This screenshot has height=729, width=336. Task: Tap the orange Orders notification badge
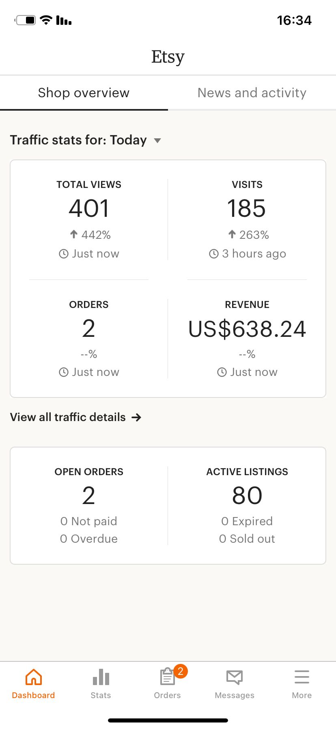[181, 671]
